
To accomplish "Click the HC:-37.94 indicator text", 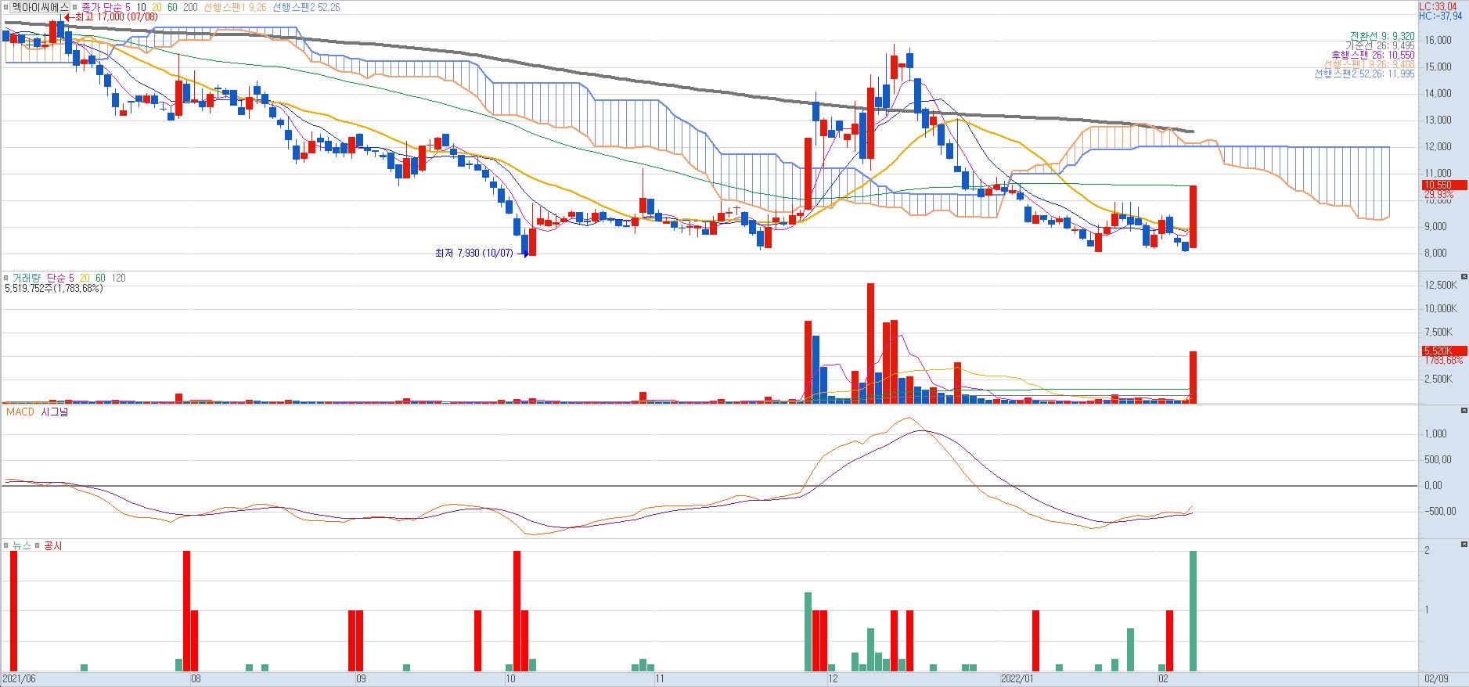I will [1441, 15].
